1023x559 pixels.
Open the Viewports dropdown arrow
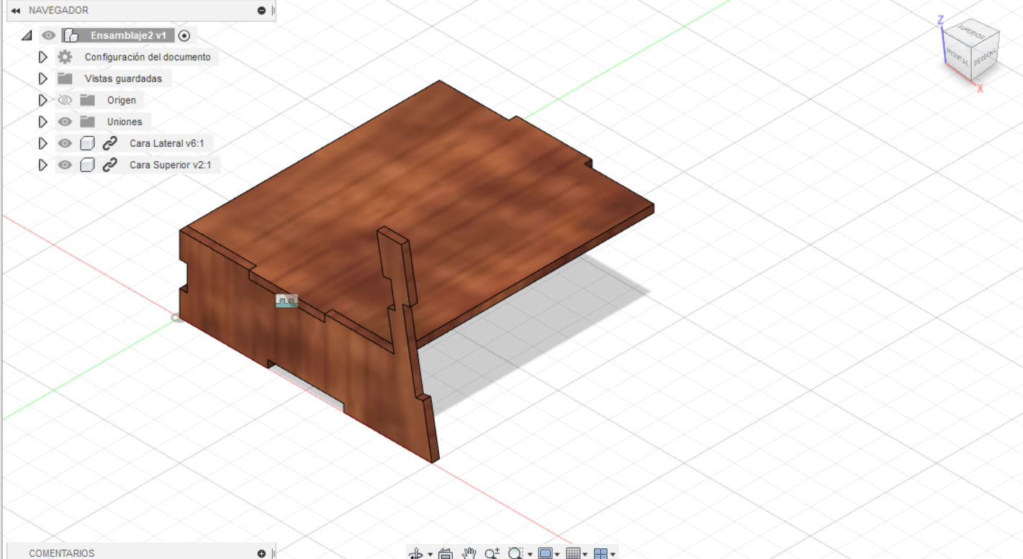pos(613,554)
